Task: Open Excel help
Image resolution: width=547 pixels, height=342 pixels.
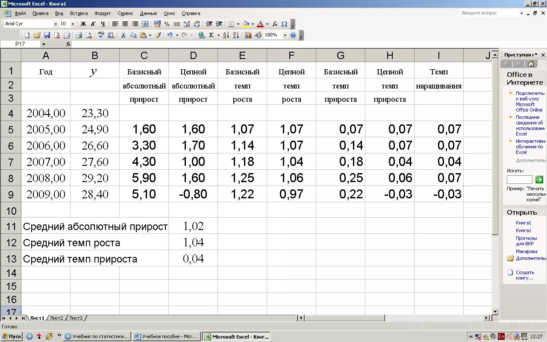Action: pos(293,35)
